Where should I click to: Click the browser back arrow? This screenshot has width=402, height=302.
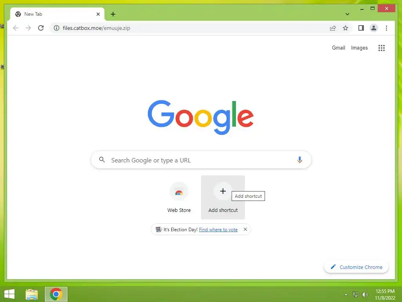point(16,28)
